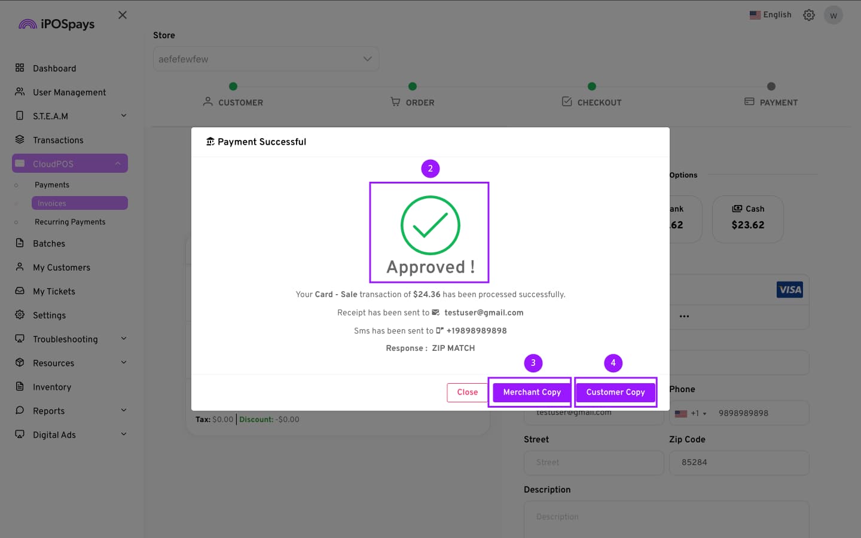Open Recurring Payments in the sidebar

tap(70, 222)
